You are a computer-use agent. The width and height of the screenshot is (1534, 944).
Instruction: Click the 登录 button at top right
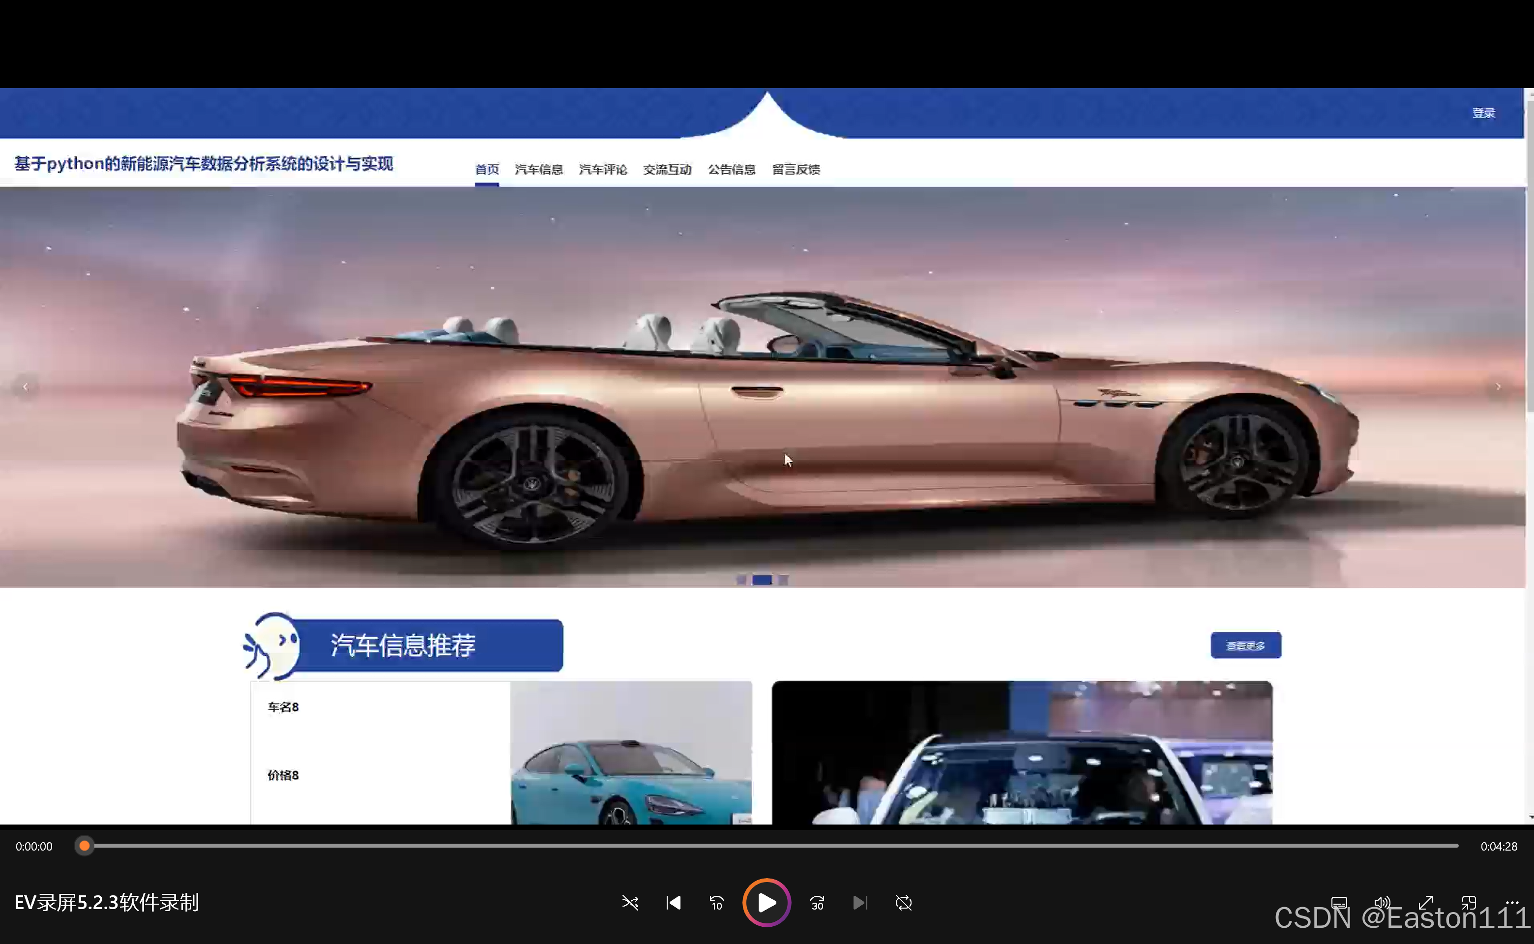(x=1483, y=113)
